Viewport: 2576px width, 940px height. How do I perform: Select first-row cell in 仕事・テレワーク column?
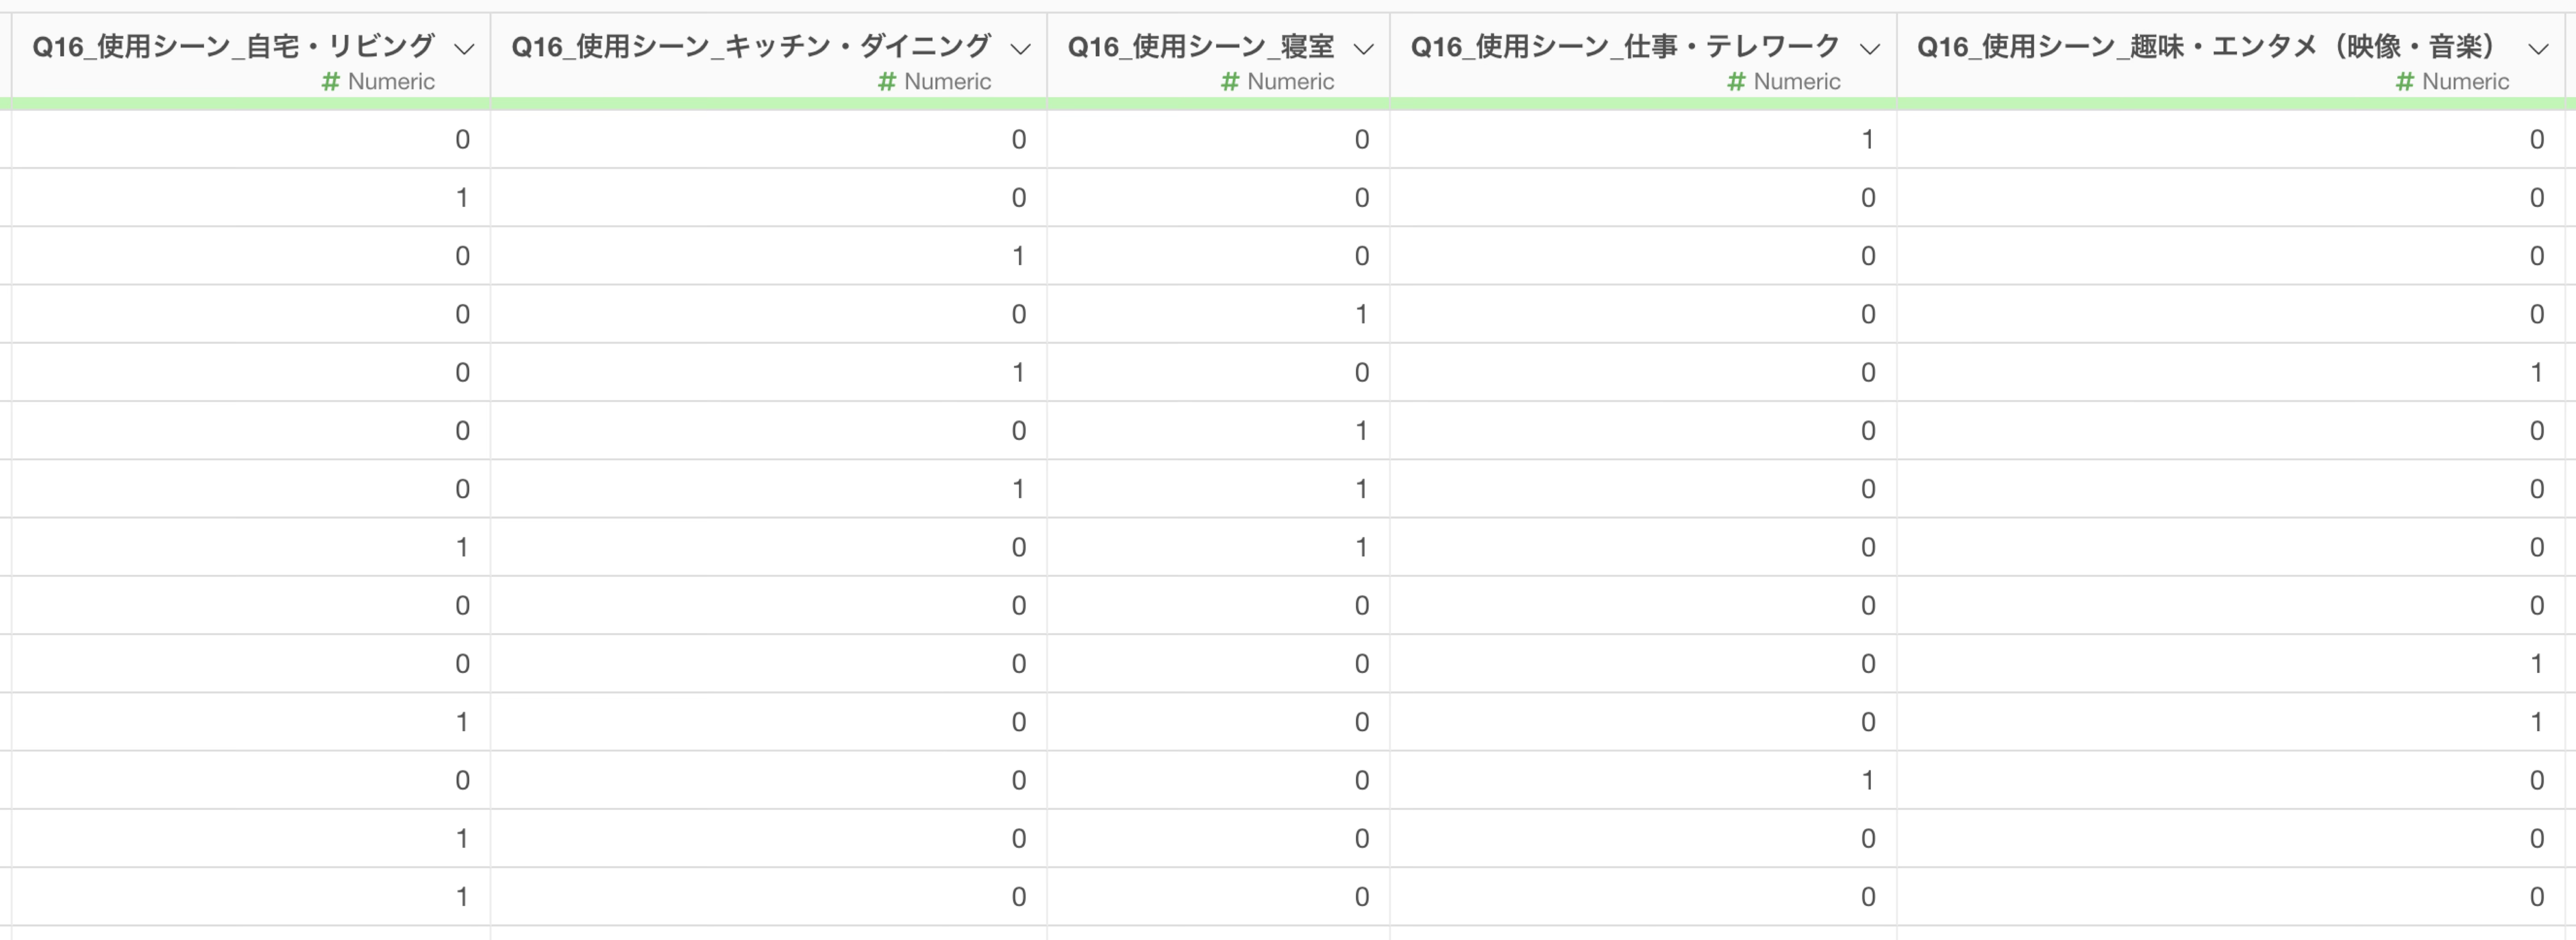(1643, 139)
